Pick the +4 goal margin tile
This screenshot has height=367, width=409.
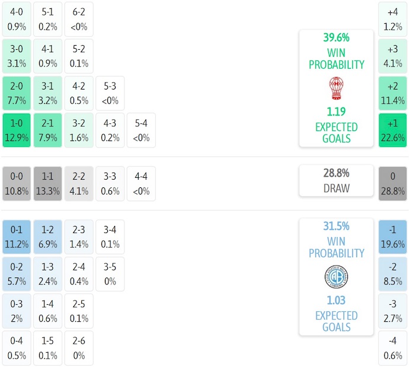pyautogui.click(x=393, y=19)
